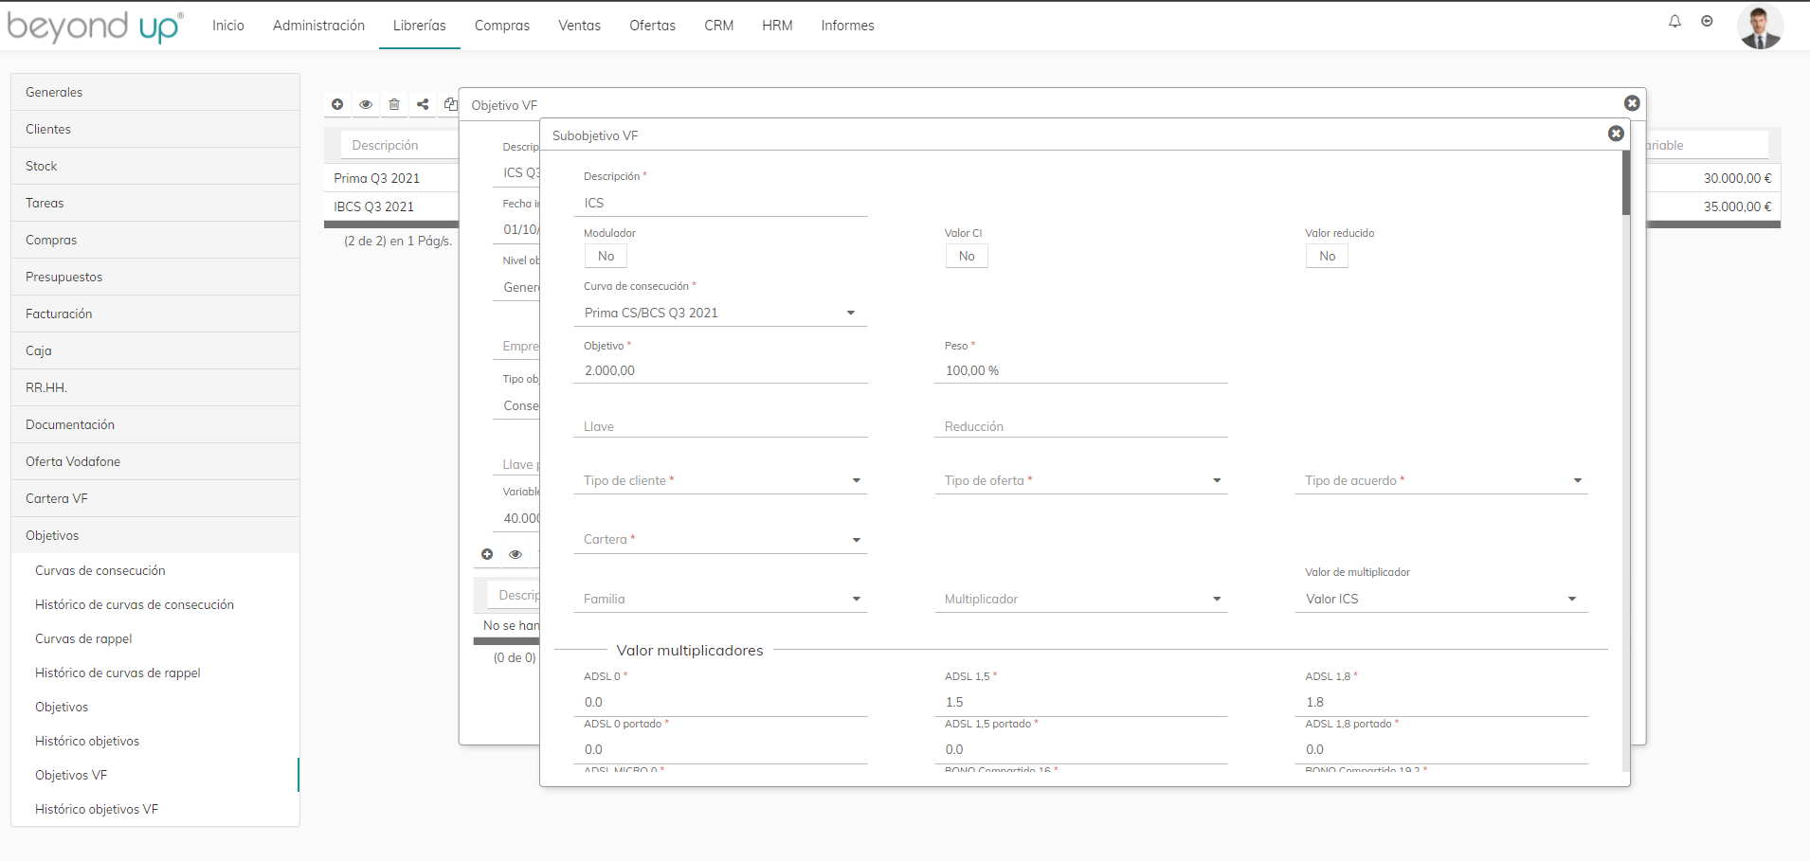Screen dimensions: 1810x861
Task: Expand the Tipo de cliente dropdown
Action: click(720, 481)
